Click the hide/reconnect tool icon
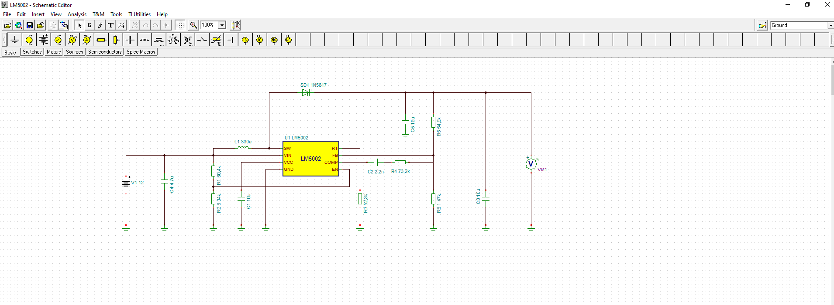Screen dimensions: 834x305 121,25
